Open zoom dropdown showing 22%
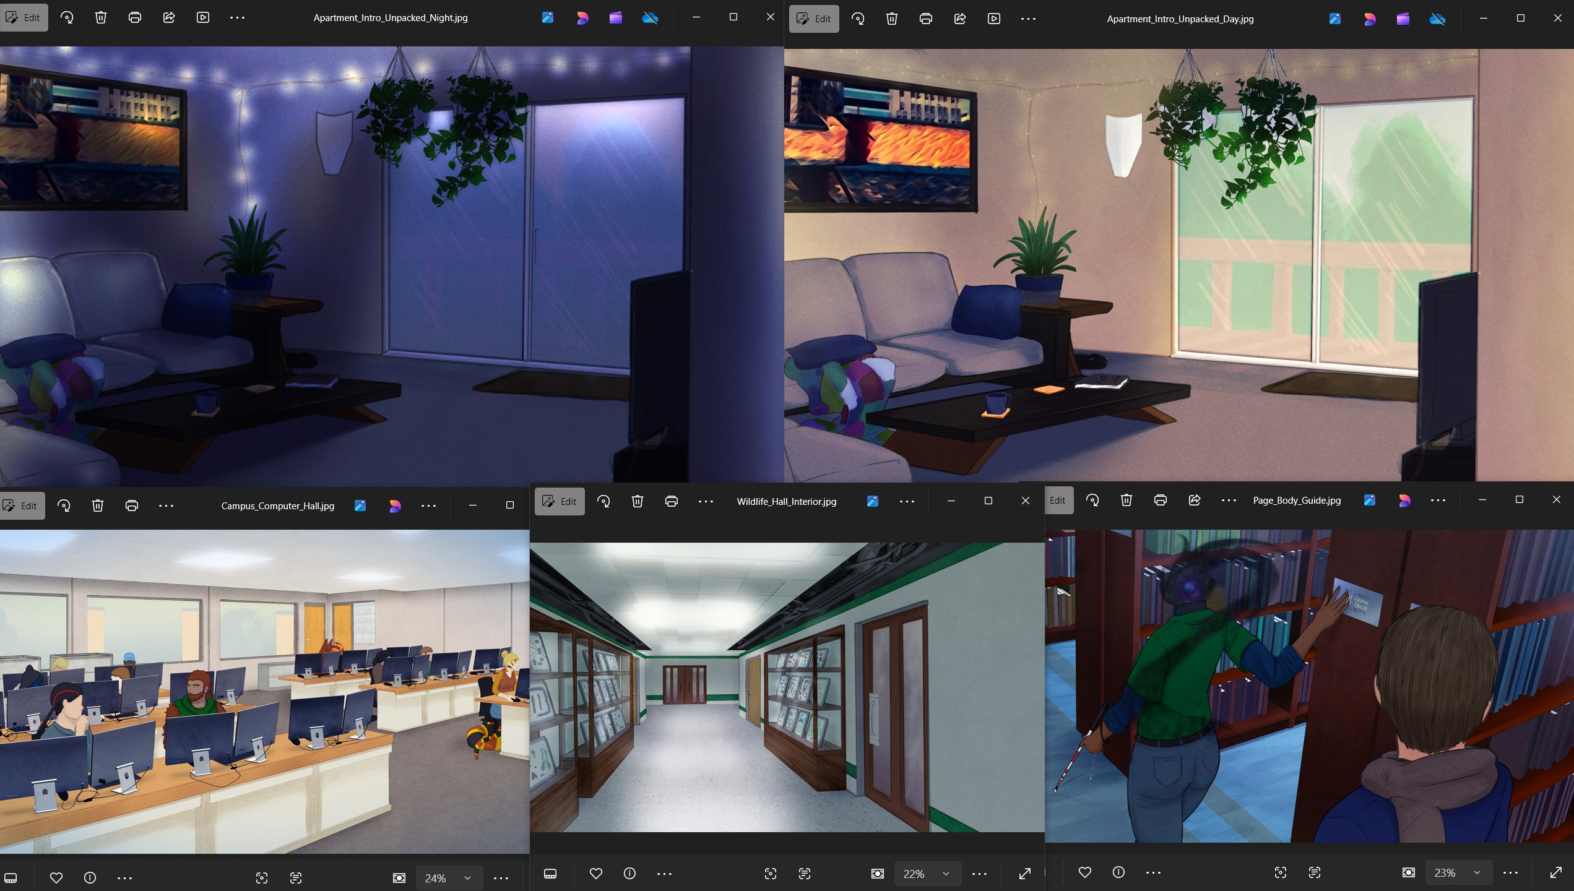Image resolution: width=1574 pixels, height=891 pixels. coord(927,874)
